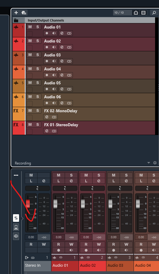159x274 pixels.
Task: Open the three-dots menu above mixer
Action: coord(16,175)
